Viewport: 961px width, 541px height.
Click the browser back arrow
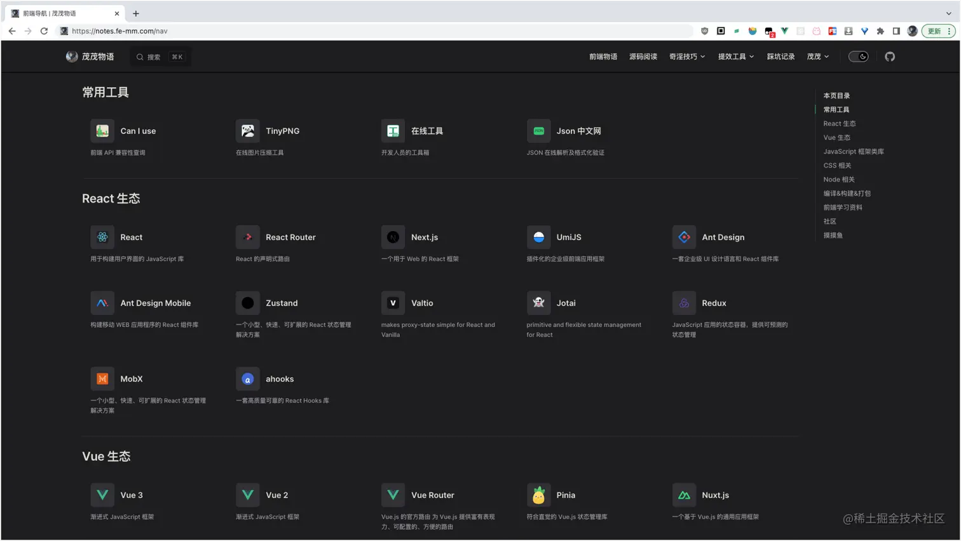pos(12,30)
